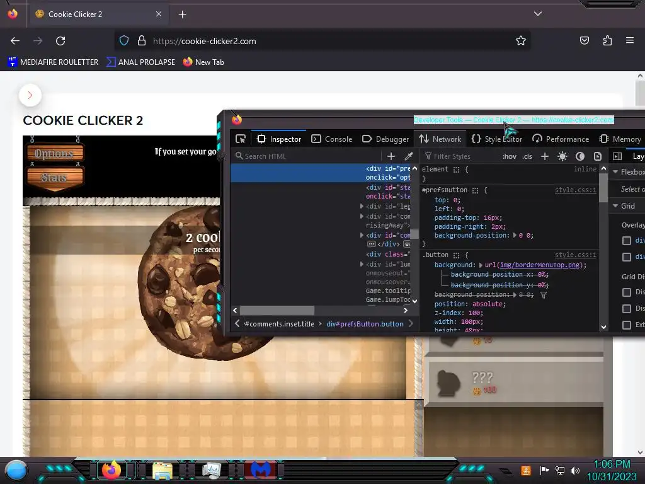Add a new CSS rule with the plus icon
This screenshot has width=645, height=484.
tap(545, 156)
